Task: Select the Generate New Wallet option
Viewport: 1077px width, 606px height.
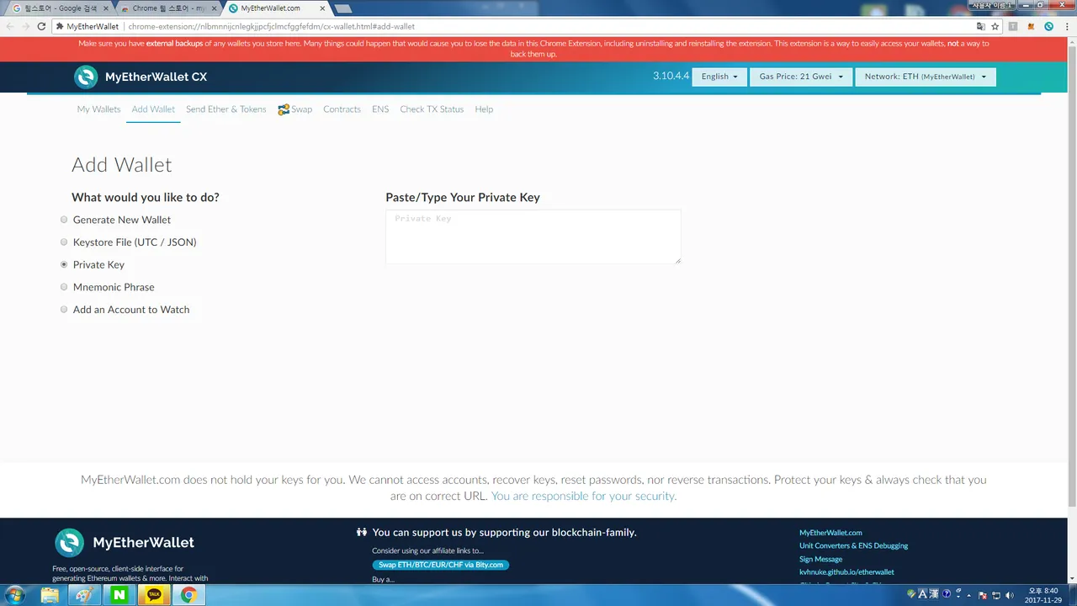Action: (x=64, y=220)
